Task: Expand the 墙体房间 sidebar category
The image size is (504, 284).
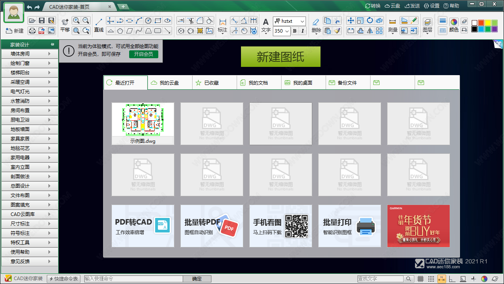Action: pos(30,53)
